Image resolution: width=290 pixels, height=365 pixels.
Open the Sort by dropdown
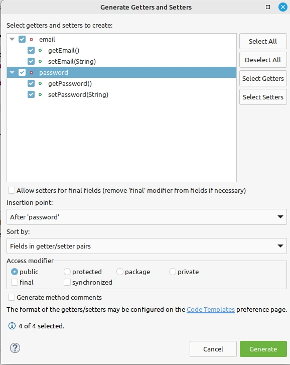point(147,246)
